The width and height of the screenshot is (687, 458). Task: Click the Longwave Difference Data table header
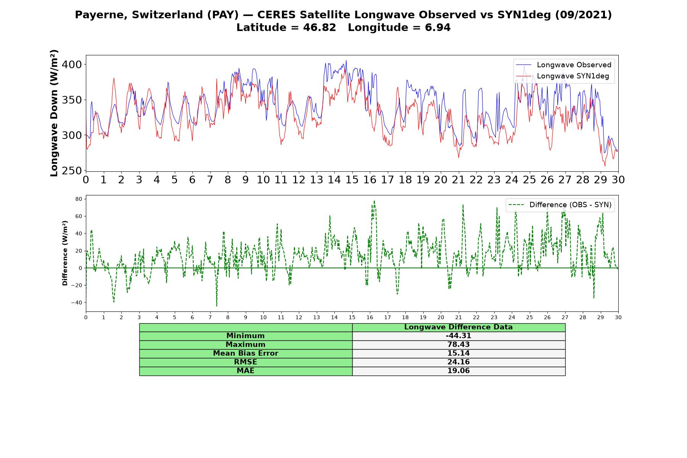(458, 327)
